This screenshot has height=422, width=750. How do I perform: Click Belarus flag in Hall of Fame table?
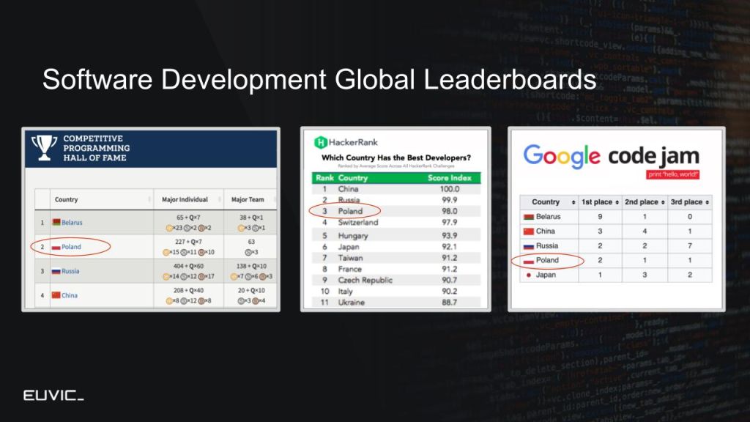pyautogui.click(x=56, y=222)
